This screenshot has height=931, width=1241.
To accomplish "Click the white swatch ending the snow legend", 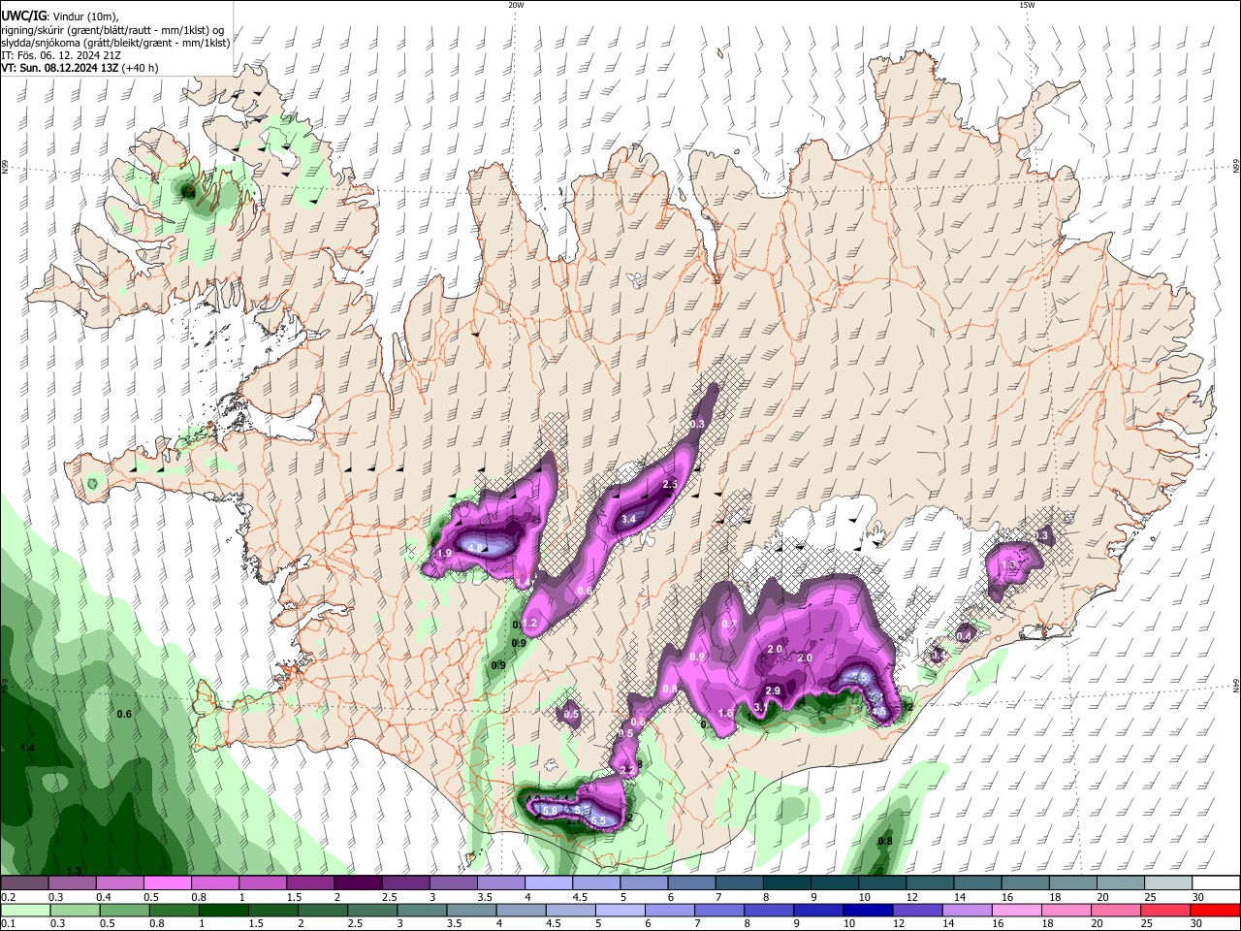I will point(1216,883).
